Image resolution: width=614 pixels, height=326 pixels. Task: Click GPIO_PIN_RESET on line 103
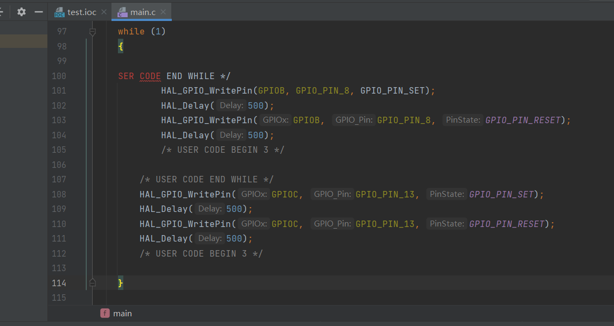pyautogui.click(x=523, y=121)
